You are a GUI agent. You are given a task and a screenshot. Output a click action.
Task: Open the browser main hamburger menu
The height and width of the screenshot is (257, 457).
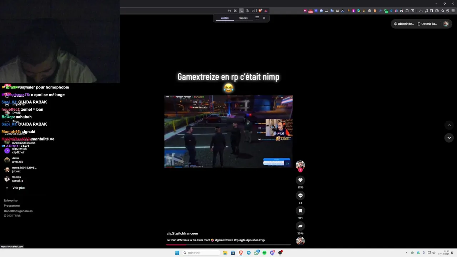click(x=453, y=11)
